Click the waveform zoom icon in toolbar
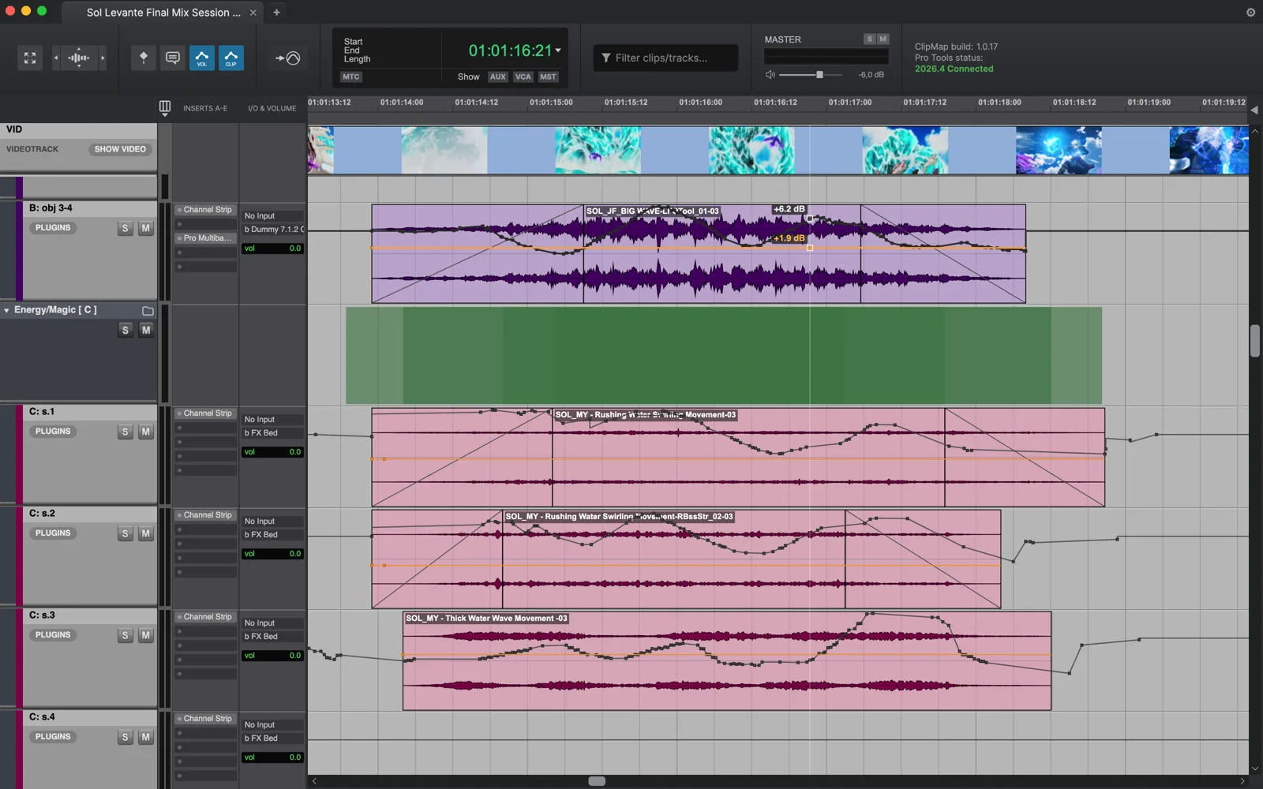 pyautogui.click(x=79, y=58)
